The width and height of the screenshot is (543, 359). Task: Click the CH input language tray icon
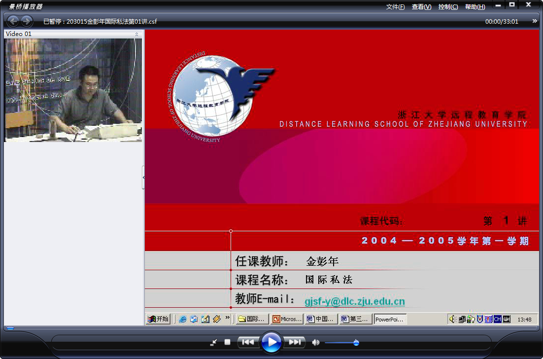[x=498, y=319]
